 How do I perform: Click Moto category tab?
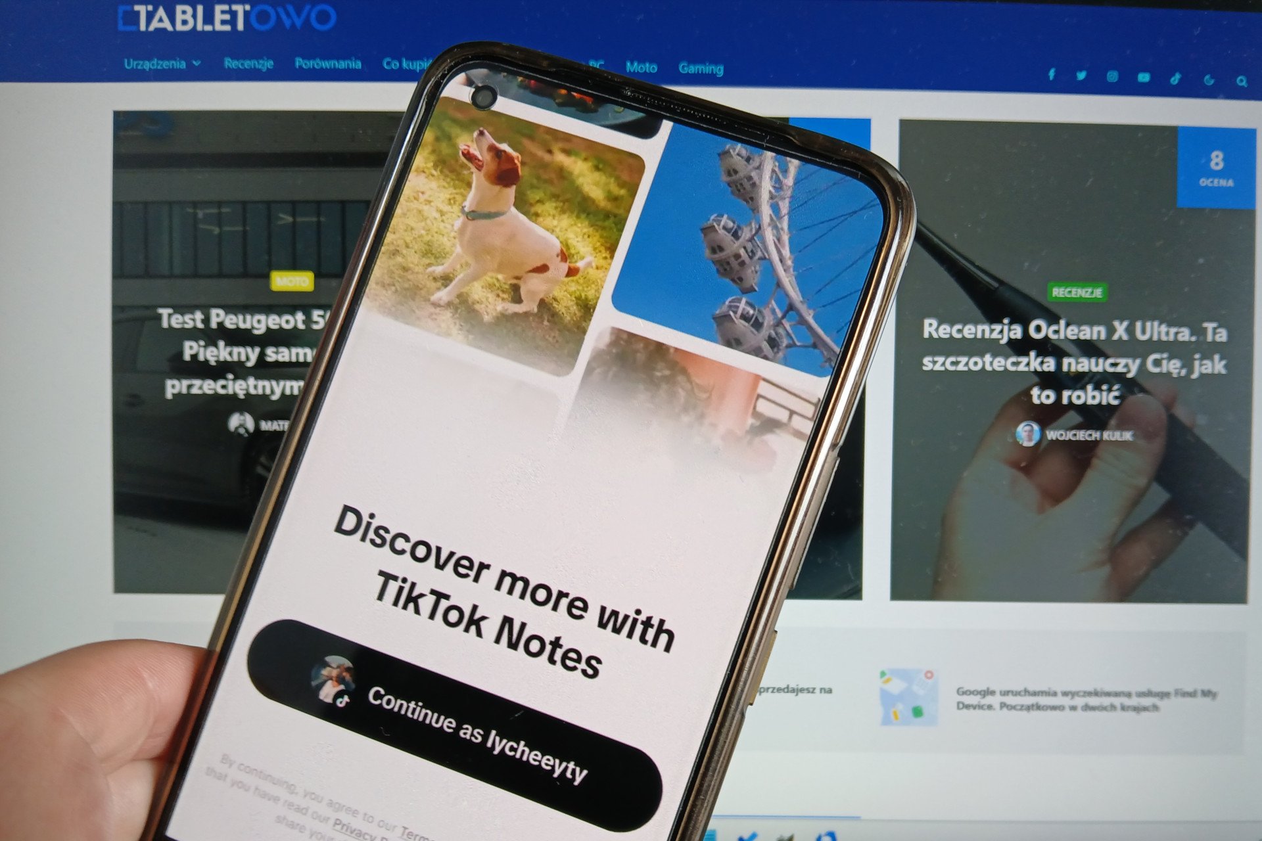pos(642,63)
